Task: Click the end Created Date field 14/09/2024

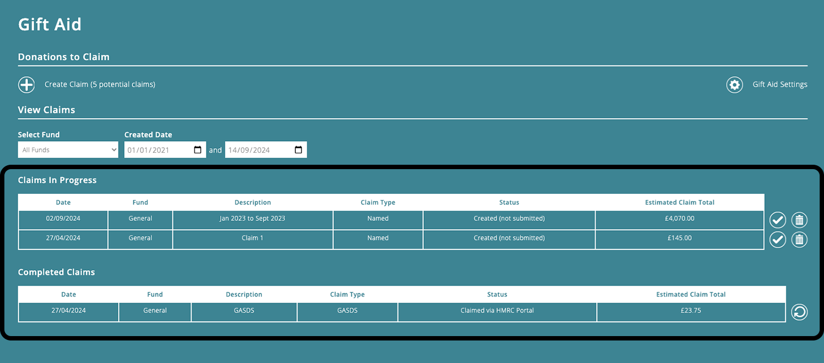Action: [266, 150]
